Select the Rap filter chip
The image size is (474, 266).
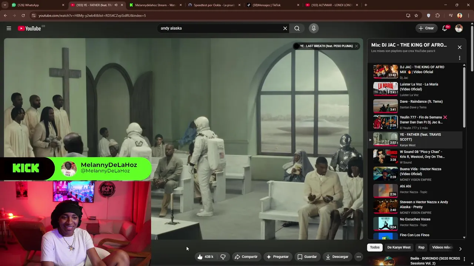[x=421, y=247]
